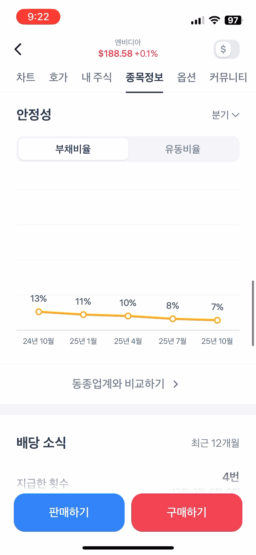This screenshot has width=256, height=555.
Task: Tap the 25년 10월 chart data point
Action: pyautogui.click(x=217, y=320)
